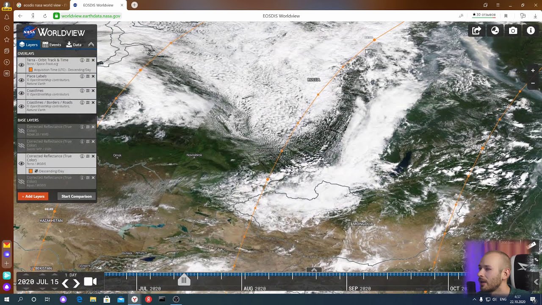Hide Coastlines / Borders / Roads layer
The width and height of the screenshot is (542, 305).
21,106
